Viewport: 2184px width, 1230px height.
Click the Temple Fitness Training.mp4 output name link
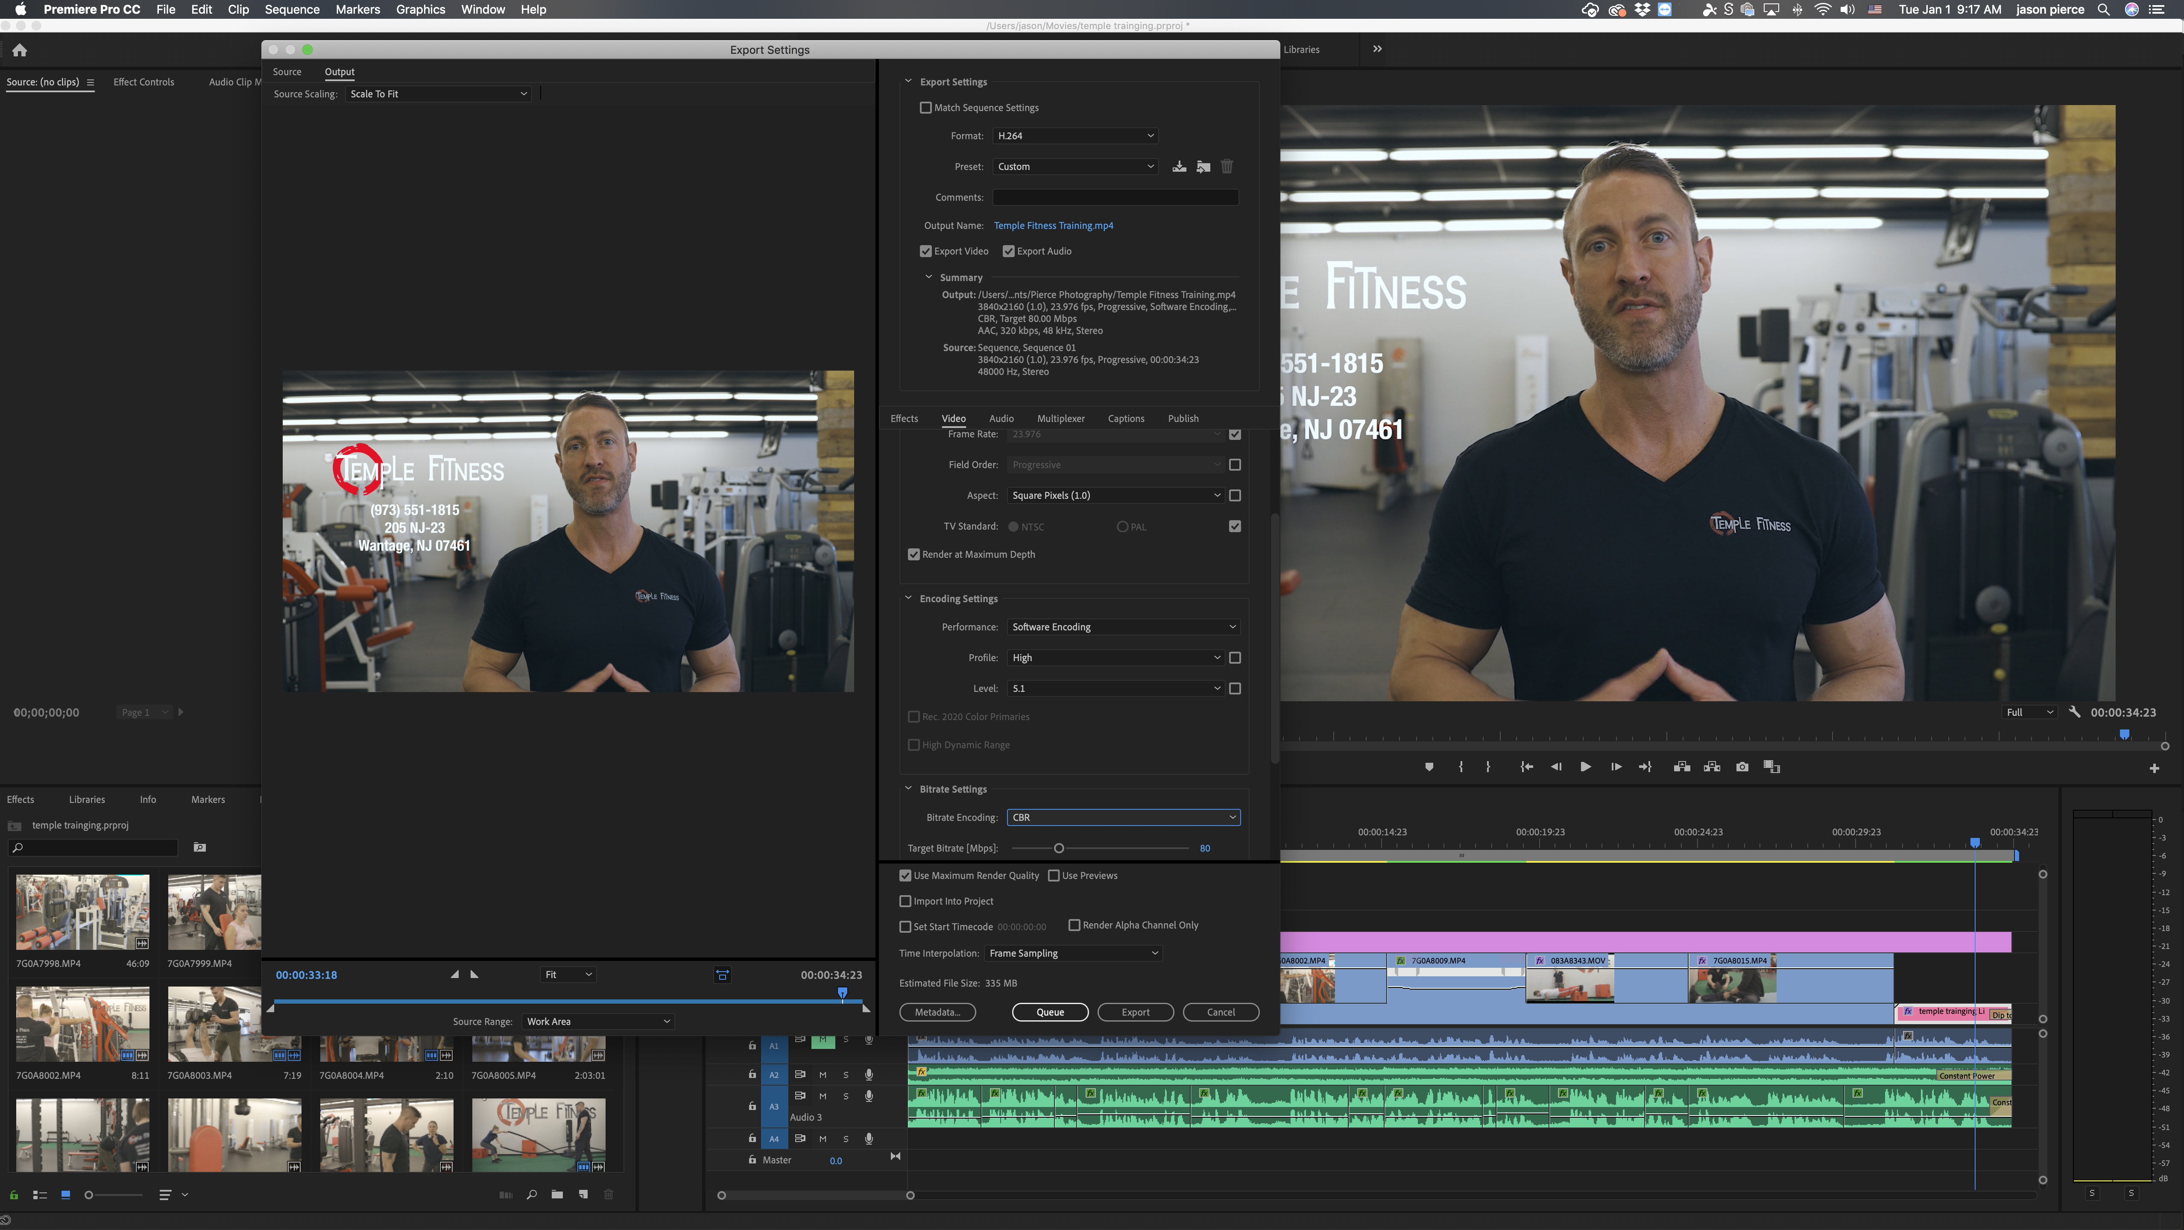[1053, 225]
